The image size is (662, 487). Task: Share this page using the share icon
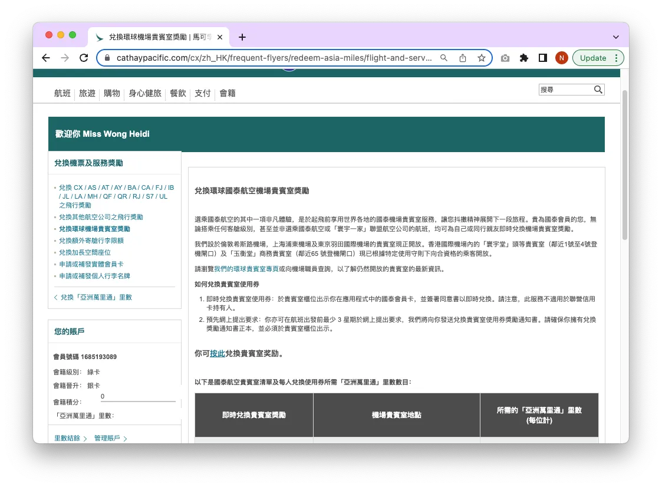(463, 58)
